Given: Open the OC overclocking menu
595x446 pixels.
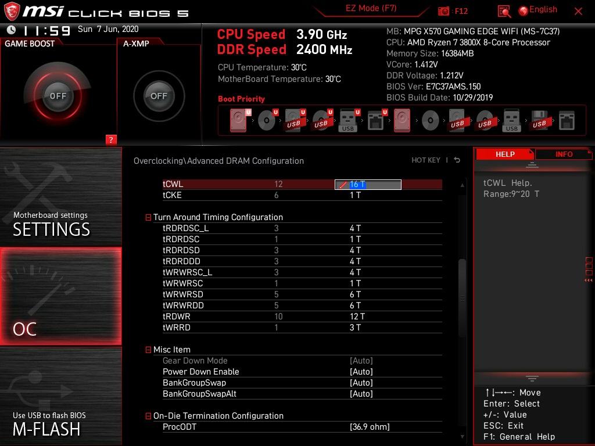Looking at the screenshot, I should tap(60, 296).
